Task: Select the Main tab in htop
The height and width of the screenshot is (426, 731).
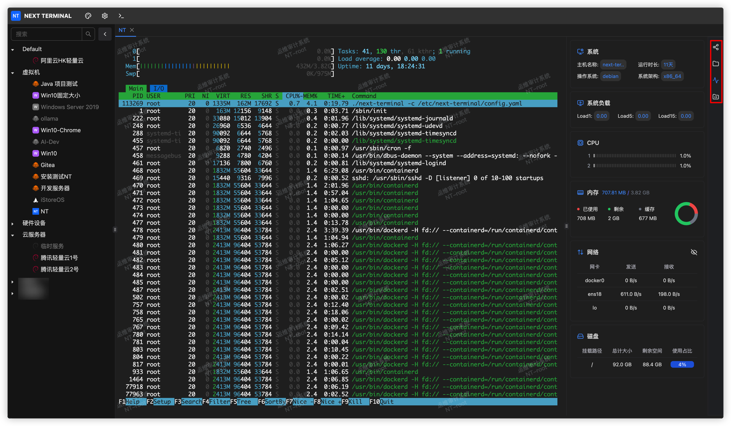Action: (136, 88)
